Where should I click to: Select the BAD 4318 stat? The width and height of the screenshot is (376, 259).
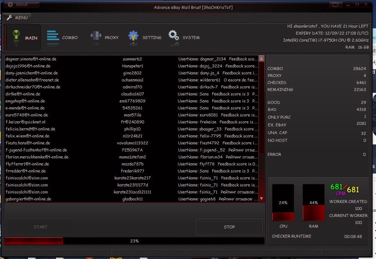[317, 109]
